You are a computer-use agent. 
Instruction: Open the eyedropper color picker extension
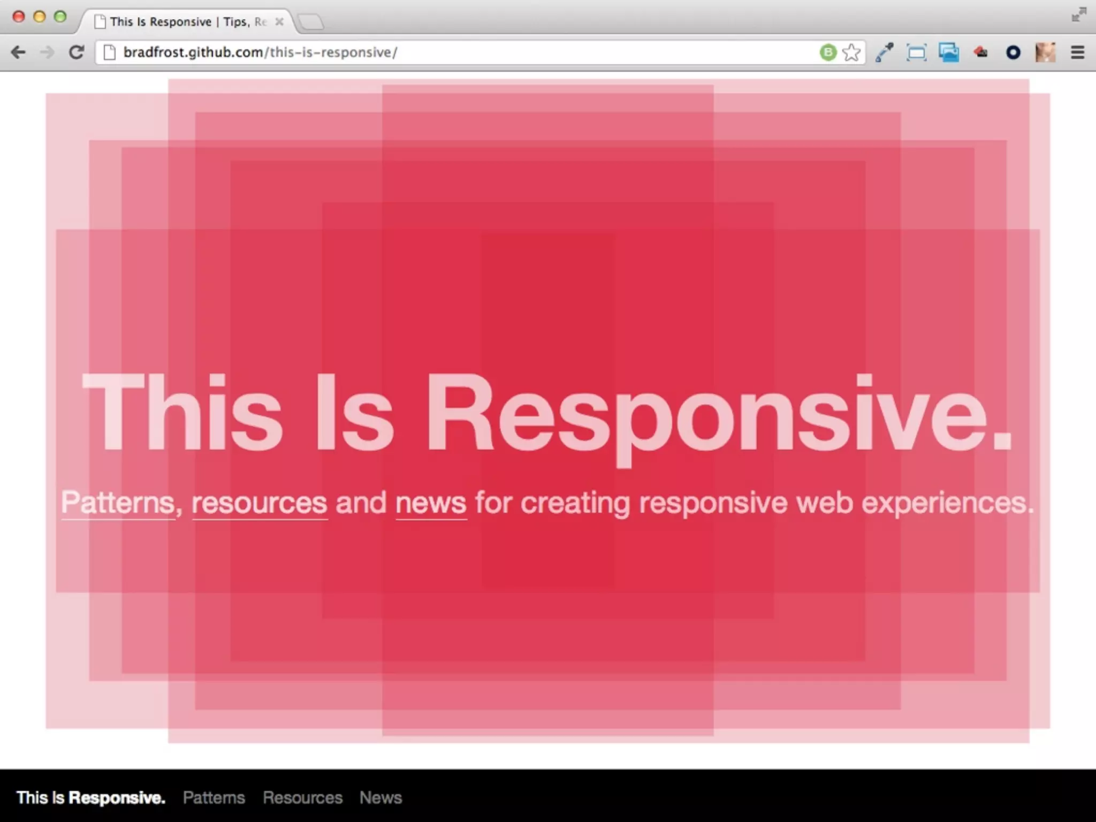click(x=884, y=52)
